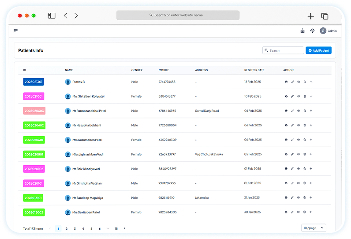
Task: Delete Miss Jighnashben Vadi's record
Action: (x=304, y=154)
